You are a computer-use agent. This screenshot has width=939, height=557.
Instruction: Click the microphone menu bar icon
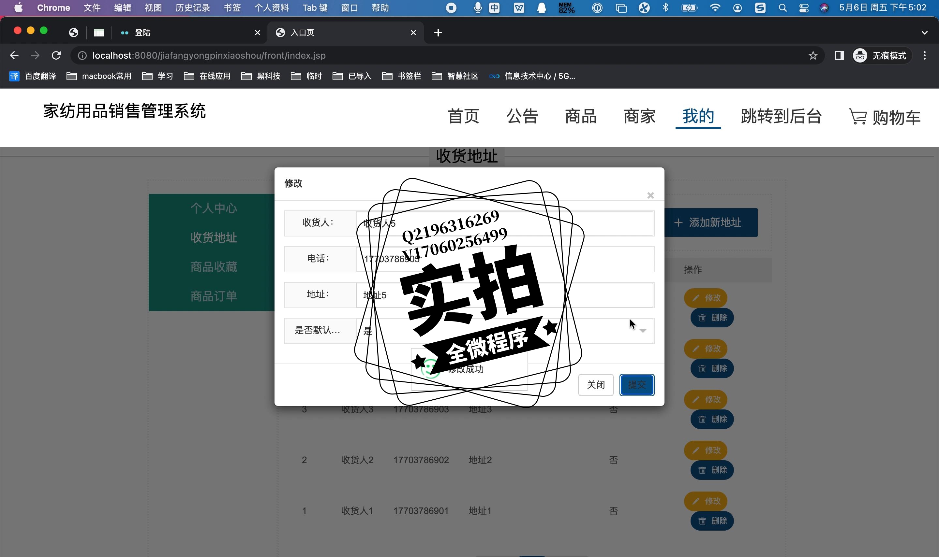[477, 7]
